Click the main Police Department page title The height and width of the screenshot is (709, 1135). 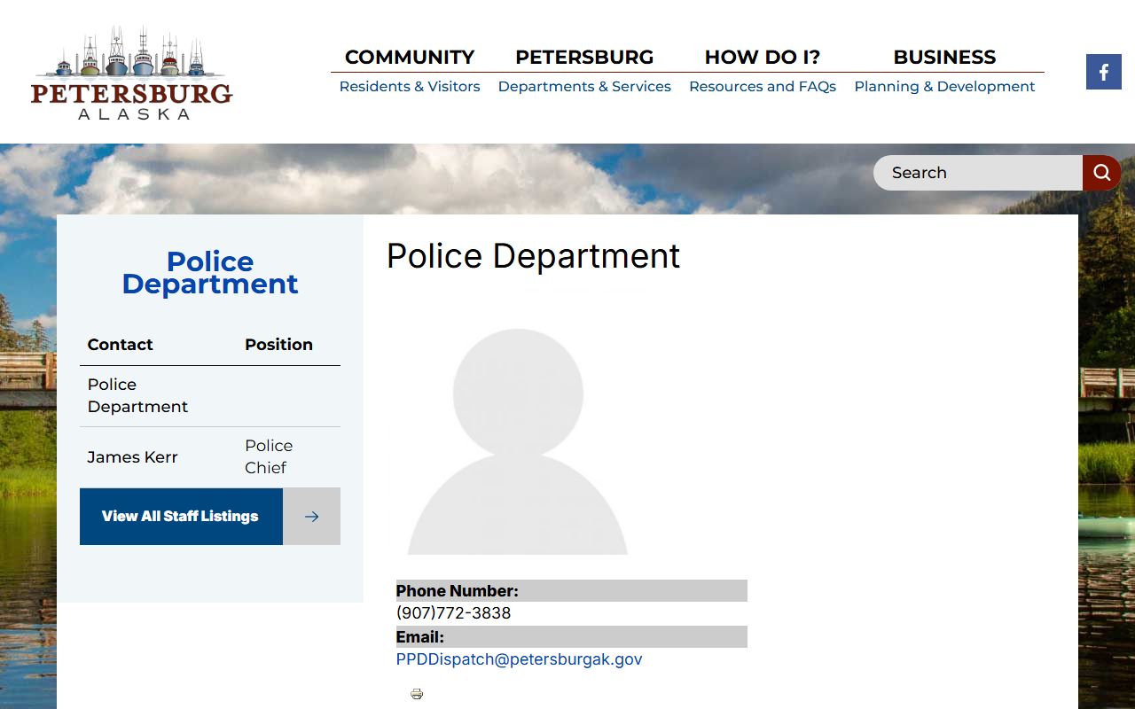click(x=533, y=256)
